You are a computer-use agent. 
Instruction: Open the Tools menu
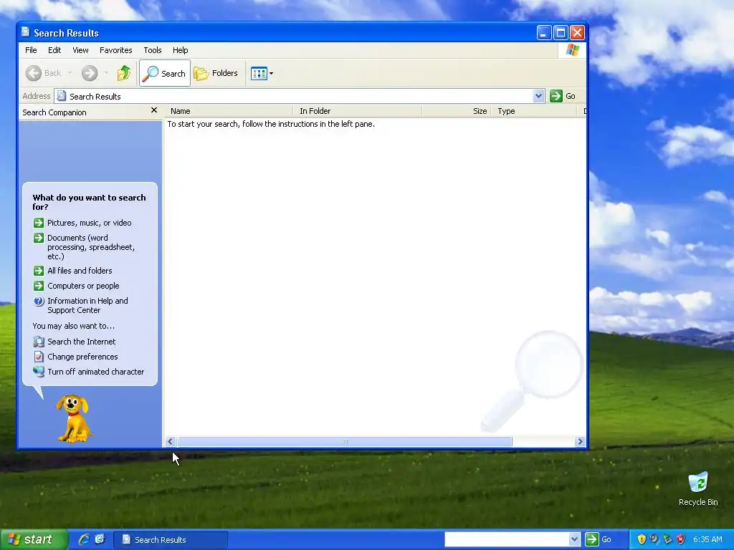[x=153, y=50]
